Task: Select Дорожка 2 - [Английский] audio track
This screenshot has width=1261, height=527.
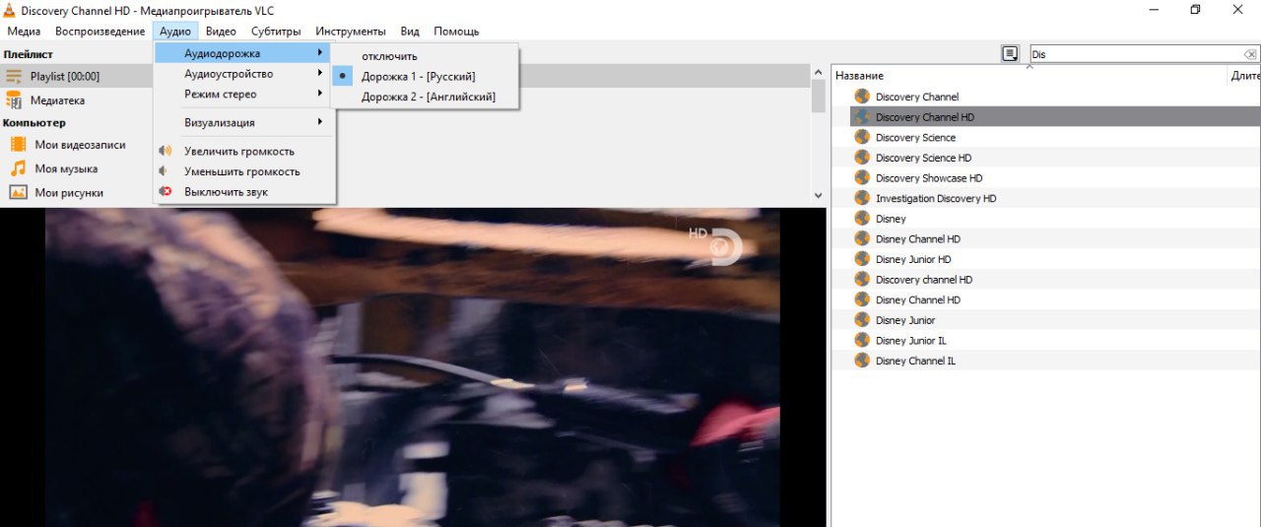Action: [x=425, y=98]
